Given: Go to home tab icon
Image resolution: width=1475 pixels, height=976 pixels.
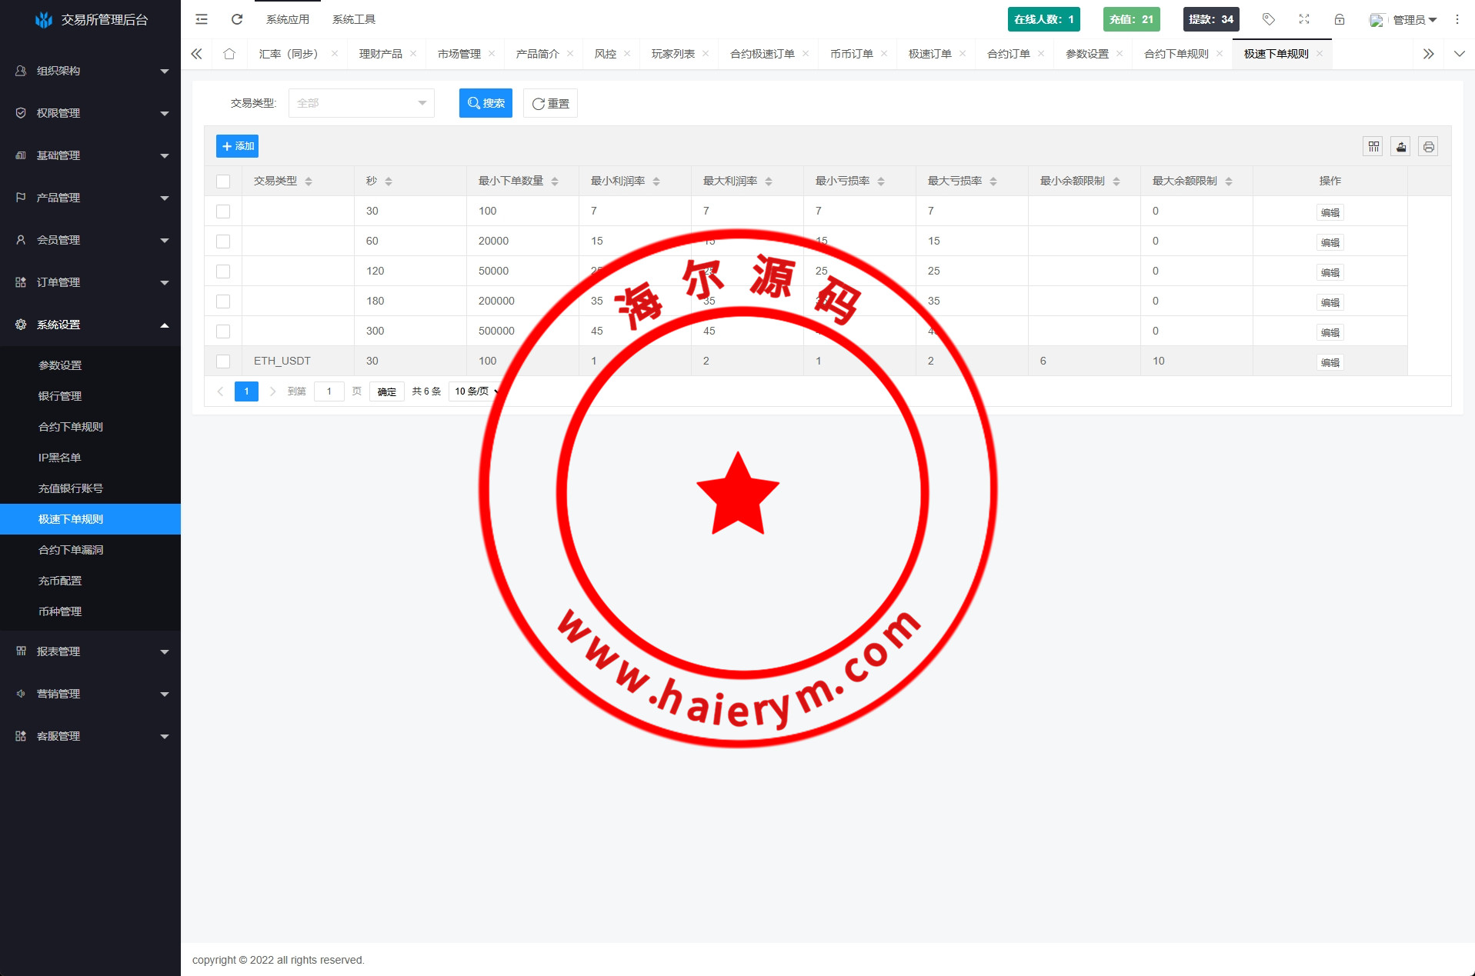Looking at the screenshot, I should point(229,54).
